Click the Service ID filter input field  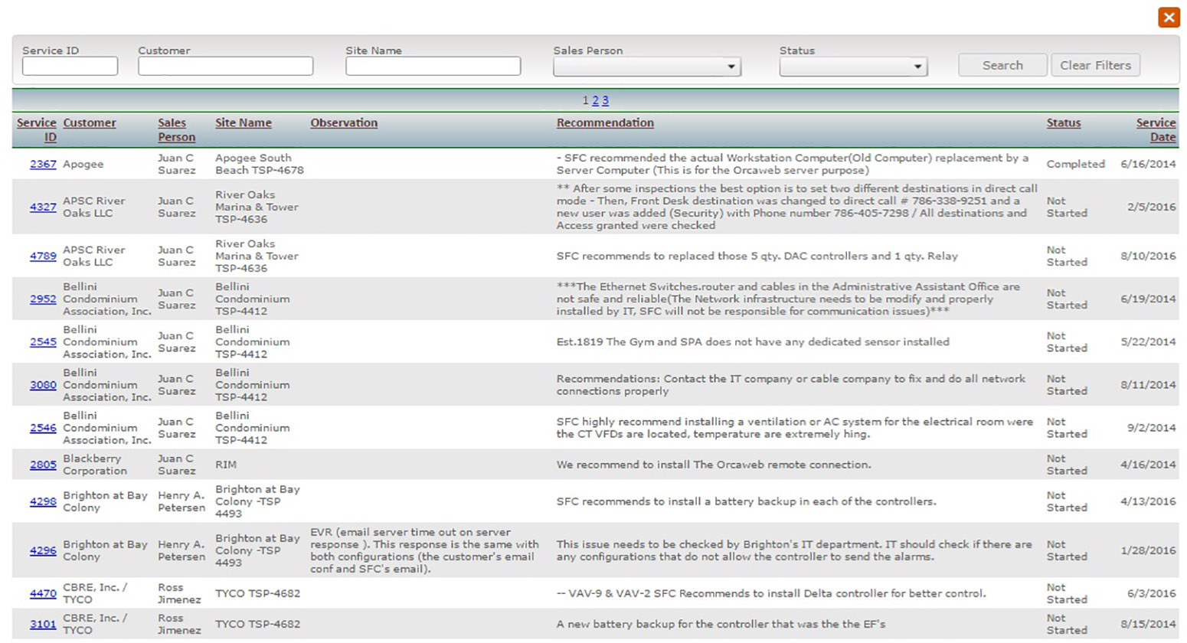pyautogui.click(x=70, y=67)
